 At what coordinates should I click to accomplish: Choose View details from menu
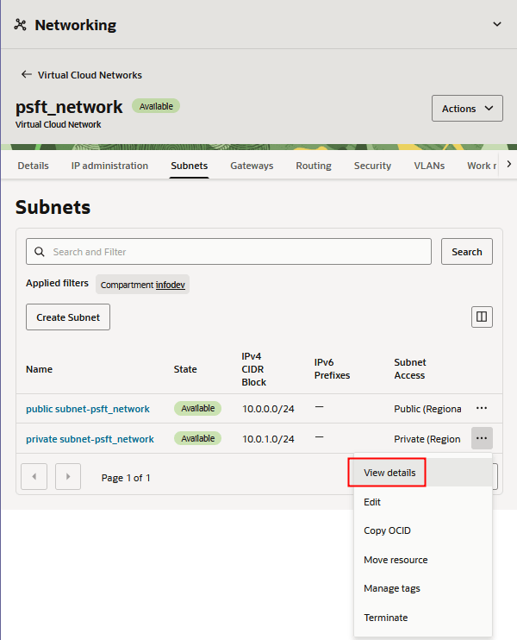(423, 473)
